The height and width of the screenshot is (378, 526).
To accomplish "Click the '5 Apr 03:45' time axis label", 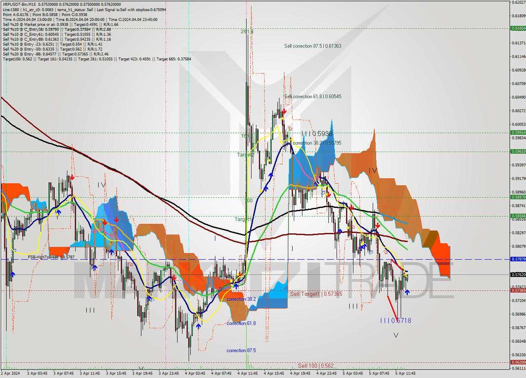I will coord(353,374).
